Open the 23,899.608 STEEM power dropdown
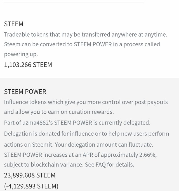This screenshot has width=179, height=191. (30, 175)
